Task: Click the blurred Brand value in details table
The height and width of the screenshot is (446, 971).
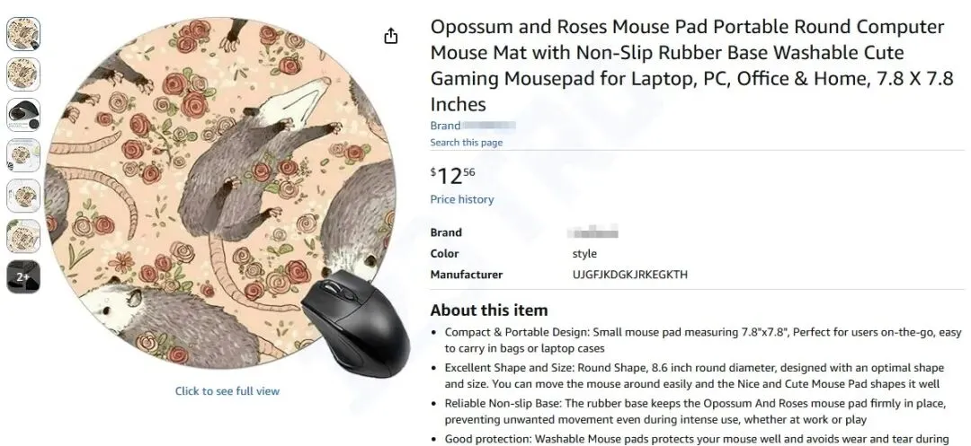Action: (592, 233)
